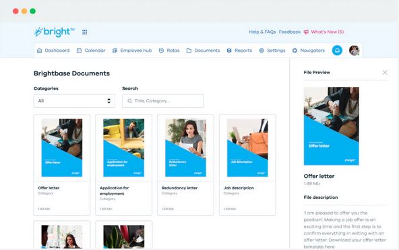Click the Rotas clock icon
Image resolution: width=399 pixels, height=250 pixels.
(161, 51)
